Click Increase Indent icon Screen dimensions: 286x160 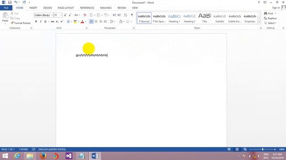[119, 15]
